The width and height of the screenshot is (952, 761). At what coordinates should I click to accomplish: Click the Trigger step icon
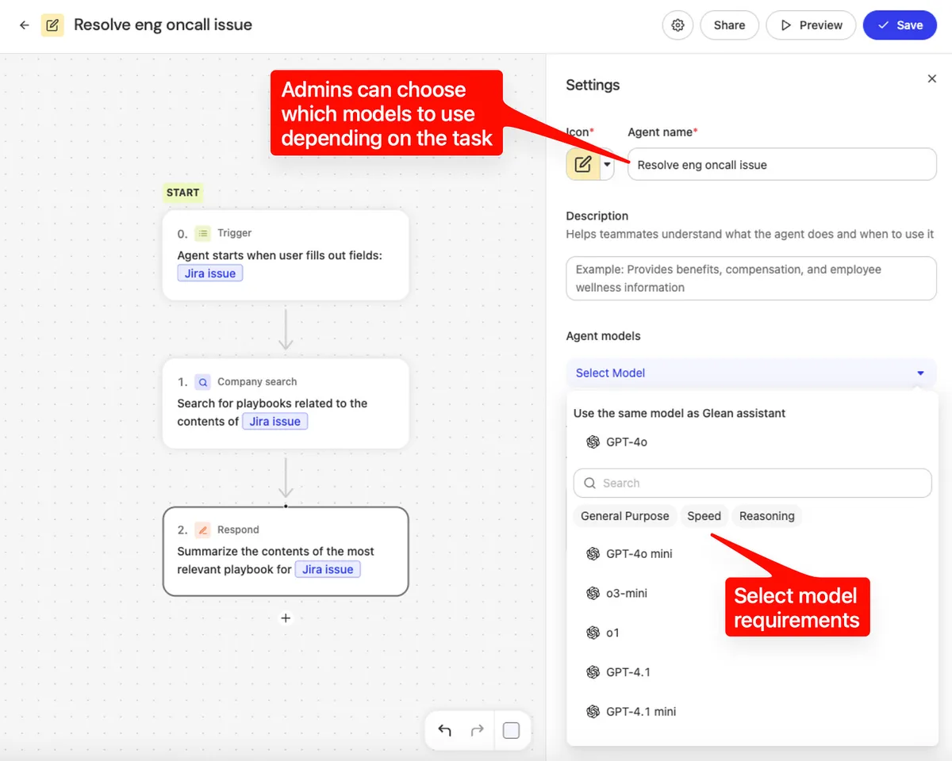point(203,233)
